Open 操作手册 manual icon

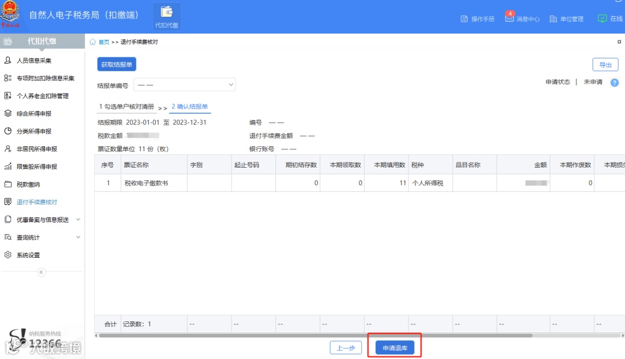tap(464, 18)
